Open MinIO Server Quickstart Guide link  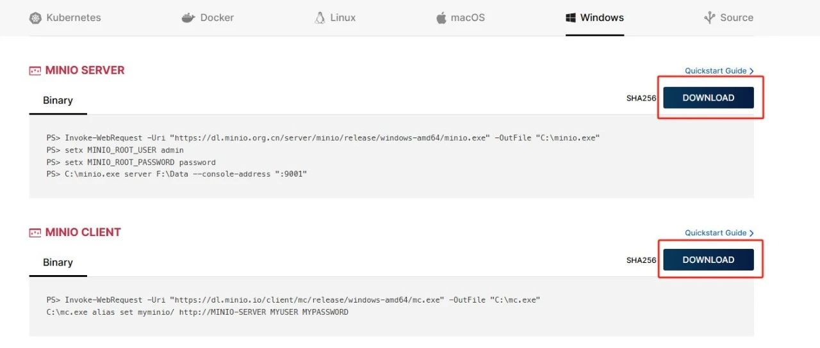pos(719,71)
